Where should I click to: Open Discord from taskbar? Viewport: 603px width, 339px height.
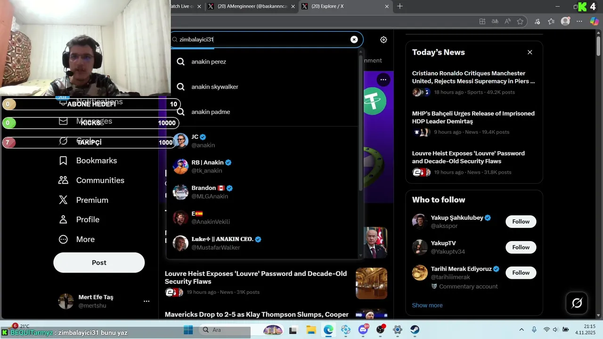363,330
